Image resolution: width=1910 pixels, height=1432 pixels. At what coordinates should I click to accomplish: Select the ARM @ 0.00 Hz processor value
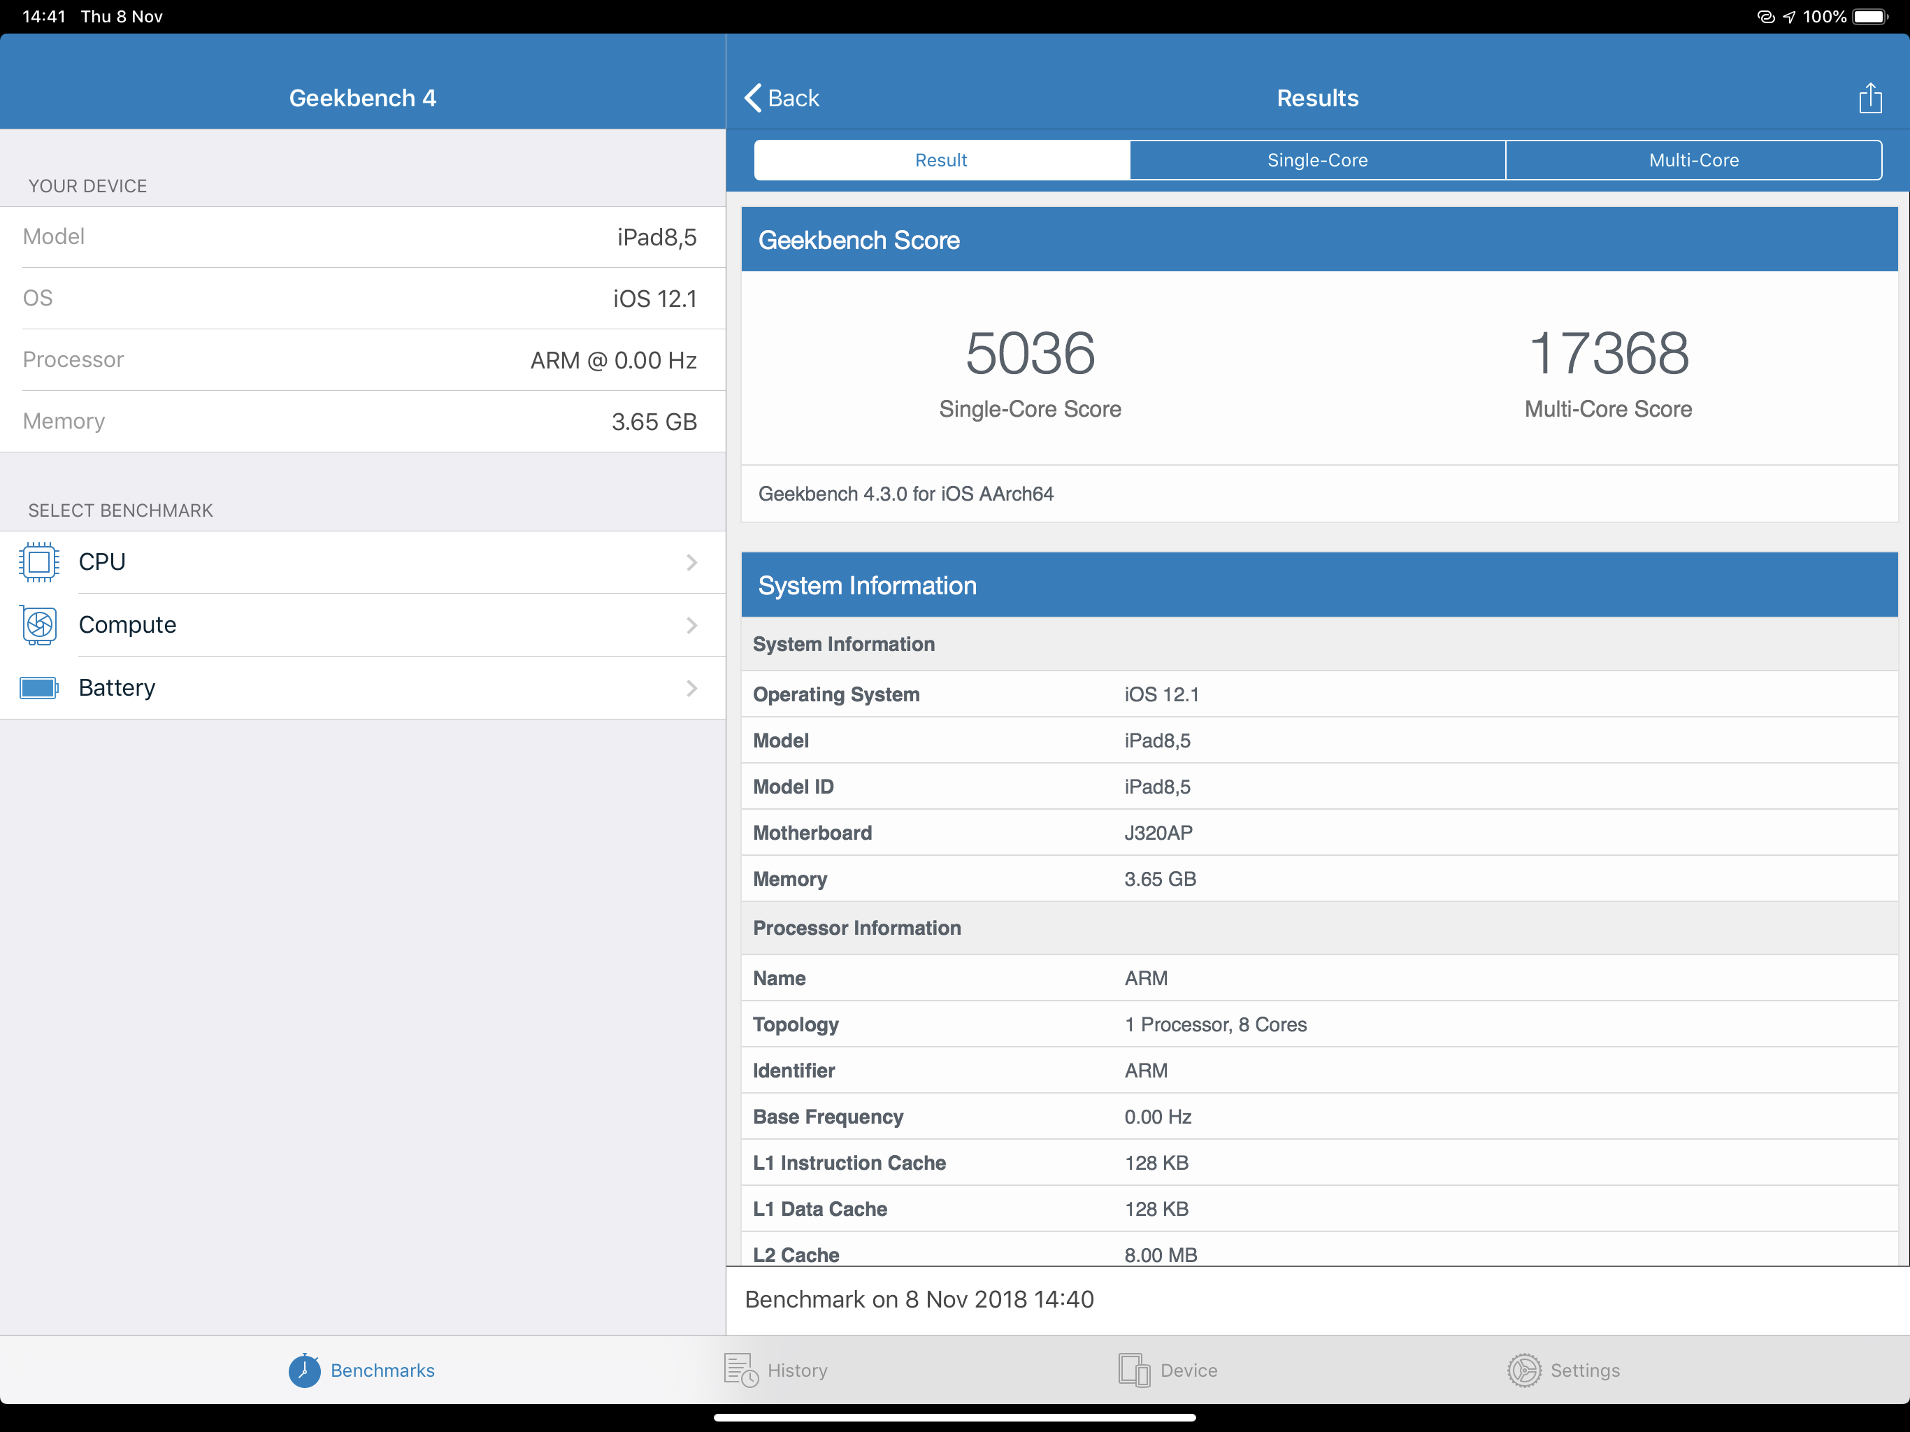pos(613,360)
